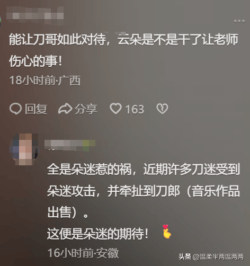
Task: Tap the reply speech bubble icon
Action: (x=15, y=109)
